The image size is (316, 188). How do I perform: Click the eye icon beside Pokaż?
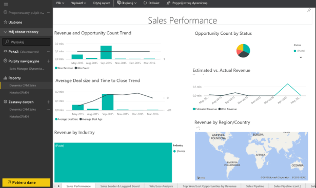click(6, 51)
